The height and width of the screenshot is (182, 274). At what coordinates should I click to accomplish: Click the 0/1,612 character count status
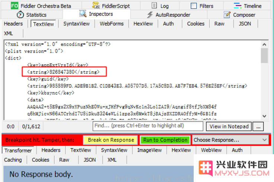(x=31, y=126)
